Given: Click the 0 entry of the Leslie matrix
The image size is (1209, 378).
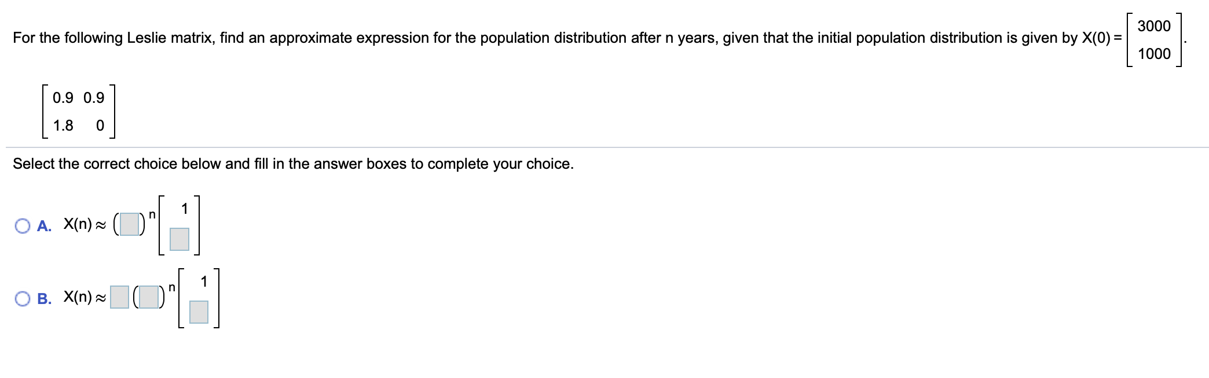Looking at the screenshot, I should (100, 125).
